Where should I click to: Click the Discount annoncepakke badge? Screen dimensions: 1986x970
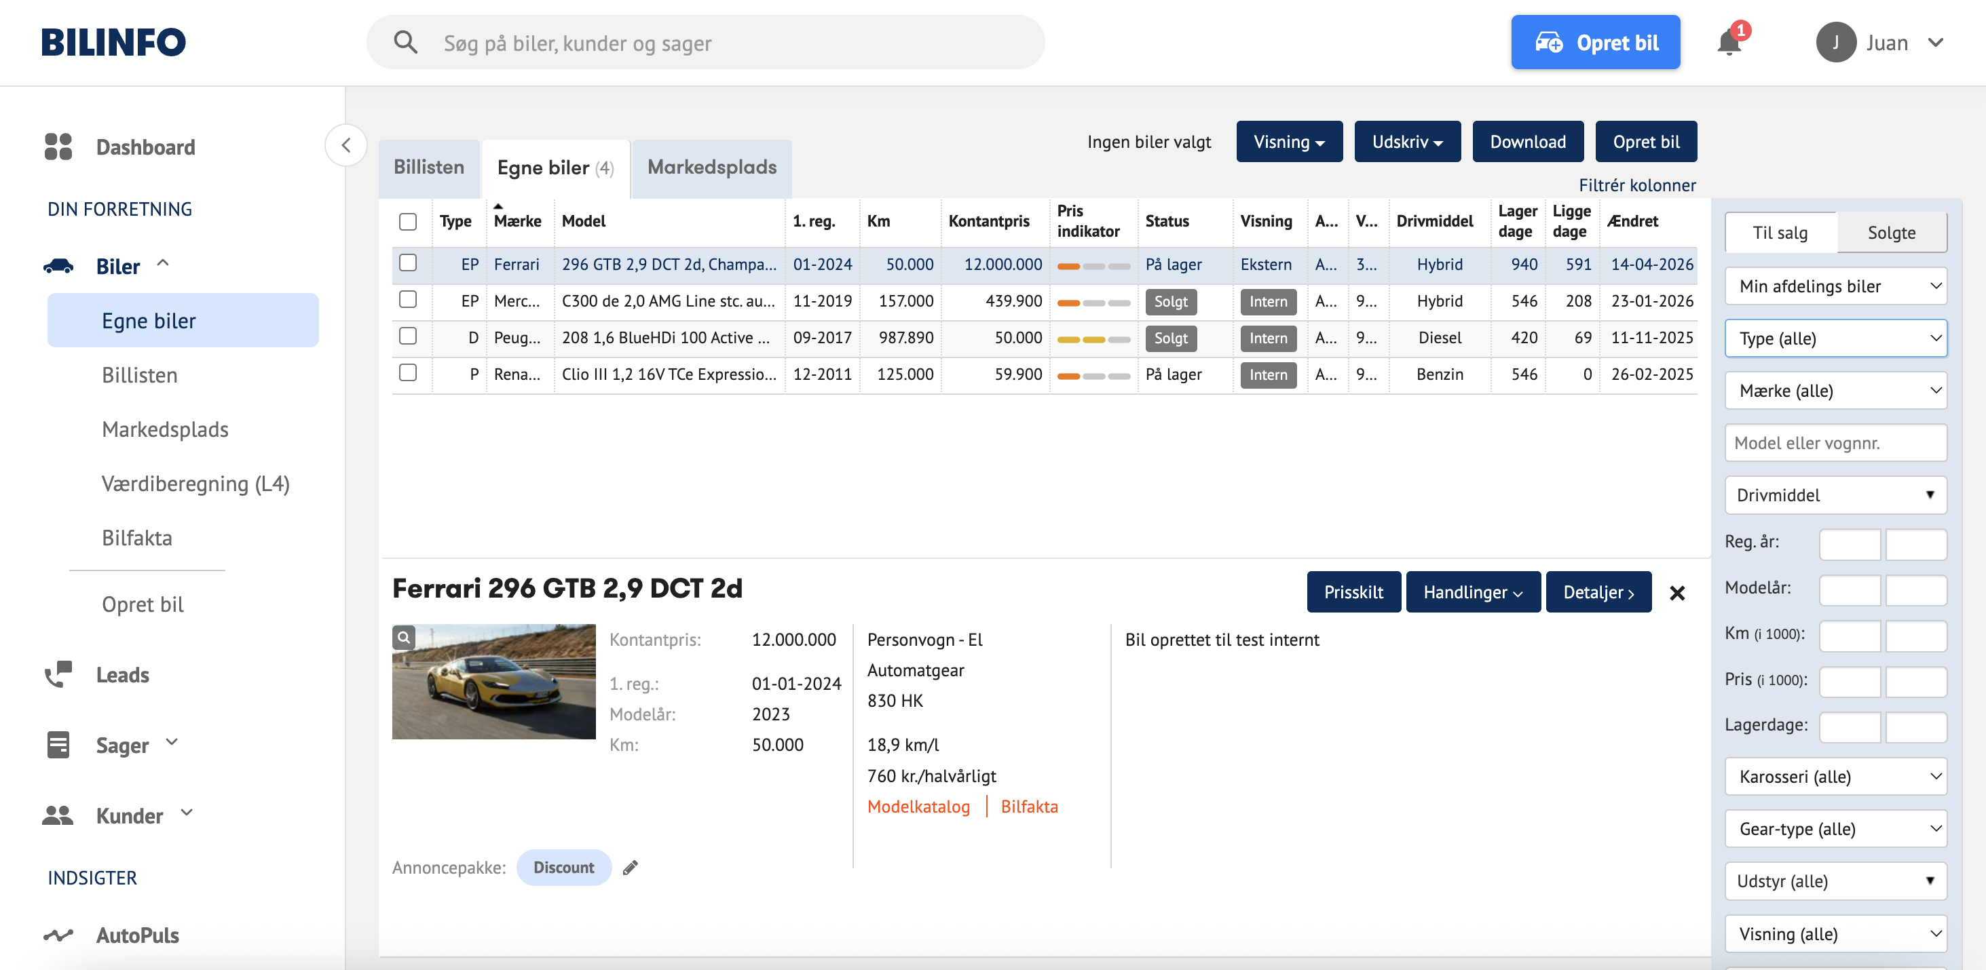[x=563, y=868]
